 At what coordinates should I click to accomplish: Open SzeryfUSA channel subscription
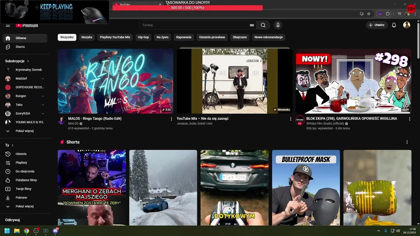pos(25,113)
